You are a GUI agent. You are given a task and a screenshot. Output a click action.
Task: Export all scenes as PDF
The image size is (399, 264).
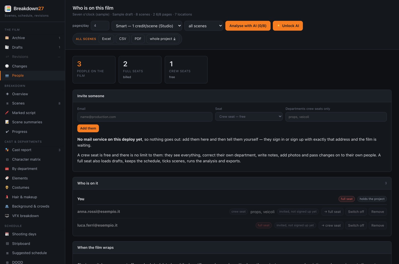tap(138, 39)
